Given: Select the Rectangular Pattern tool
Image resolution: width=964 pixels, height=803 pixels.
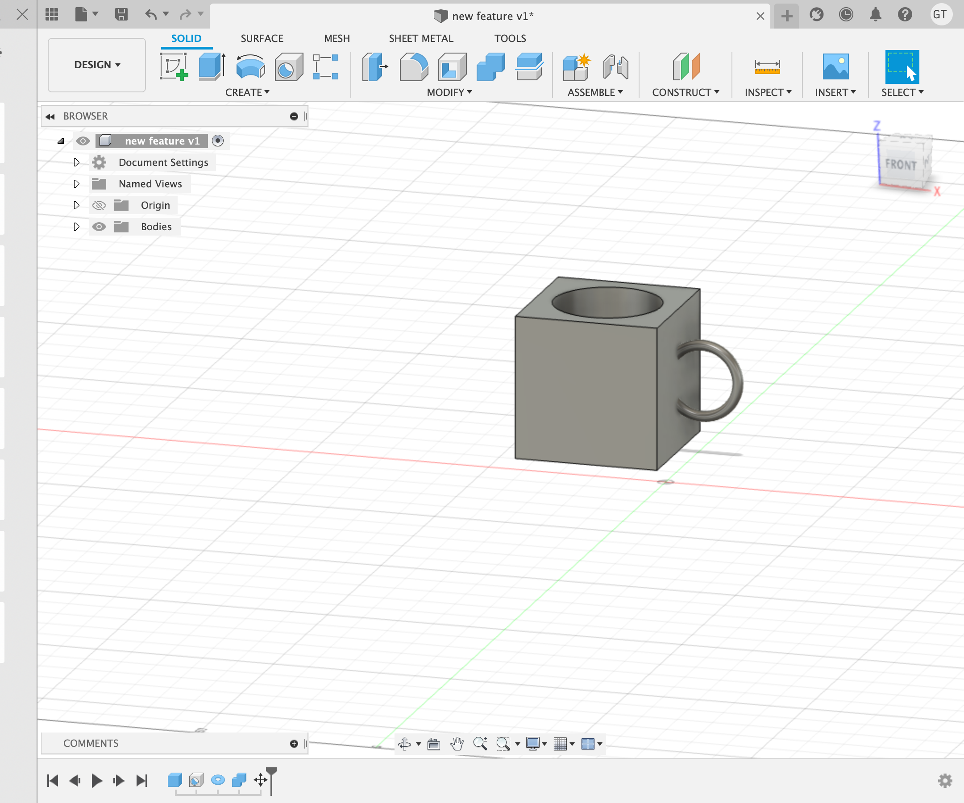Looking at the screenshot, I should tap(326, 67).
